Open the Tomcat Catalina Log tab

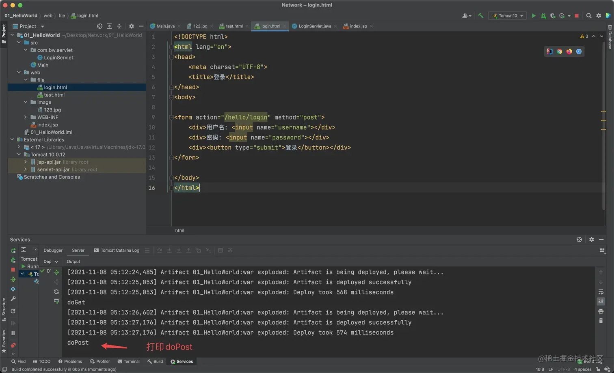coord(117,250)
